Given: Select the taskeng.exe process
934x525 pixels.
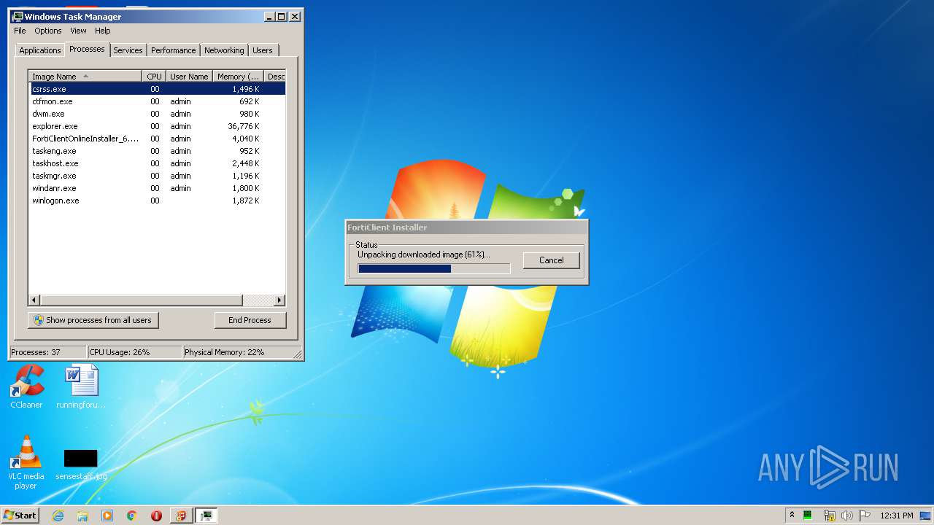Looking at the screenshot, I should [157, 151].
